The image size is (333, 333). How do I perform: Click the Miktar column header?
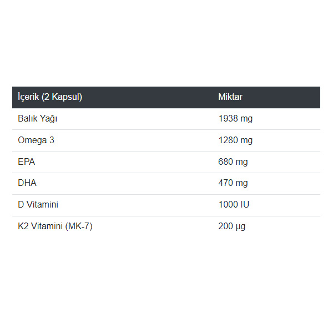(230, 97)
